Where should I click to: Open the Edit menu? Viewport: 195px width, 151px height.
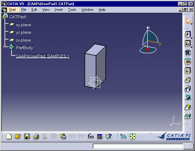click(x=34, y=10)
